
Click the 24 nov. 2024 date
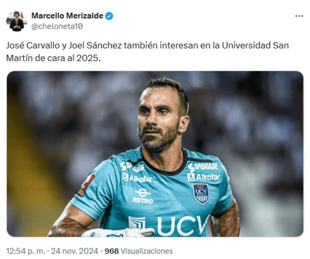pos(75,251)
